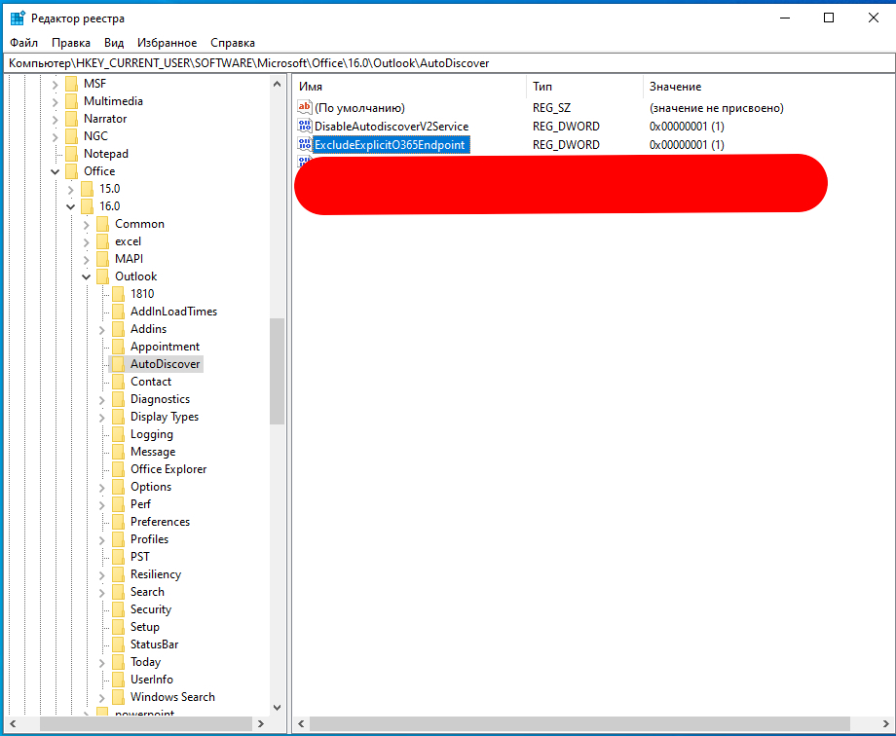The height and width of the screenshot is (736, 896).
Task: Collapse the 16.0 key
Action: click(70, 206)
